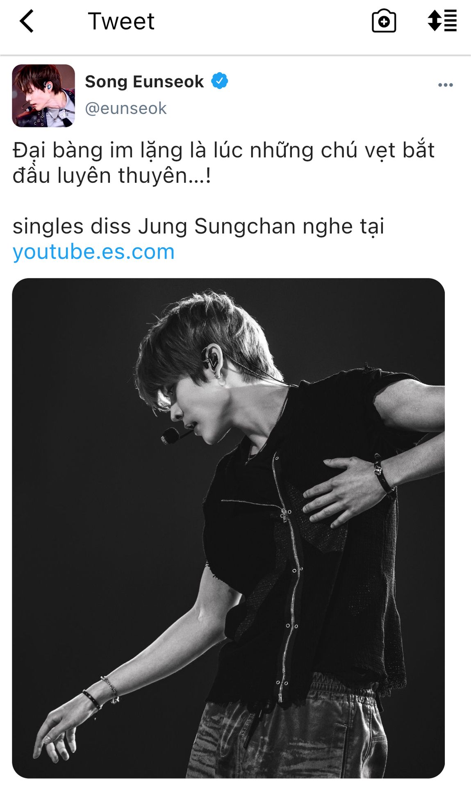Tap the Song Eunseok display name
The width and height of the screenshot is (471, 787).
[144, 82]
